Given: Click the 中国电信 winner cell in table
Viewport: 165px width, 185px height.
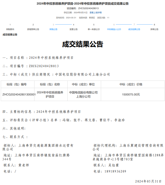Looking at the screenshot, I should click(83, 95).
